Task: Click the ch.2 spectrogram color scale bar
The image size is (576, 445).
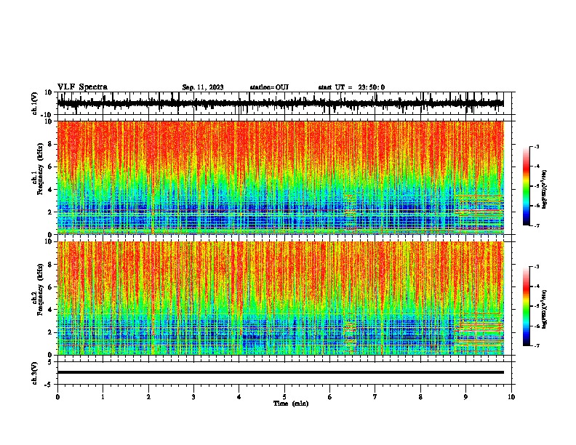Action: pos(527,306)
